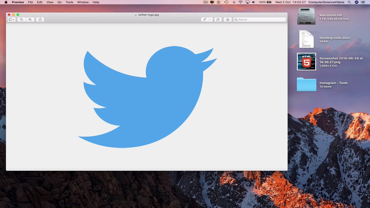Click the Macintosh HD label
This screenshot has height=208, width=370.
point(331,15)
